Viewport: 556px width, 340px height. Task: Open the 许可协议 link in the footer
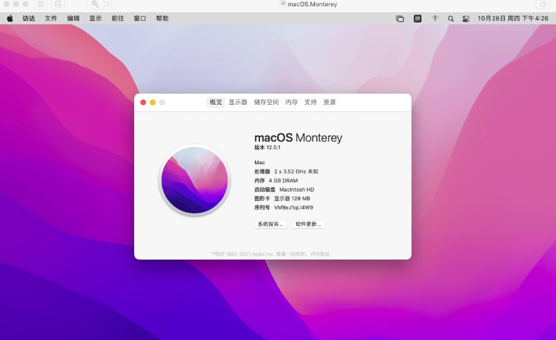(320, 254)
